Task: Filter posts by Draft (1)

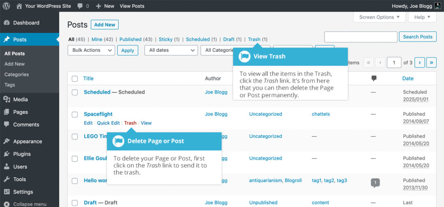Action: (x=232, y=39)
